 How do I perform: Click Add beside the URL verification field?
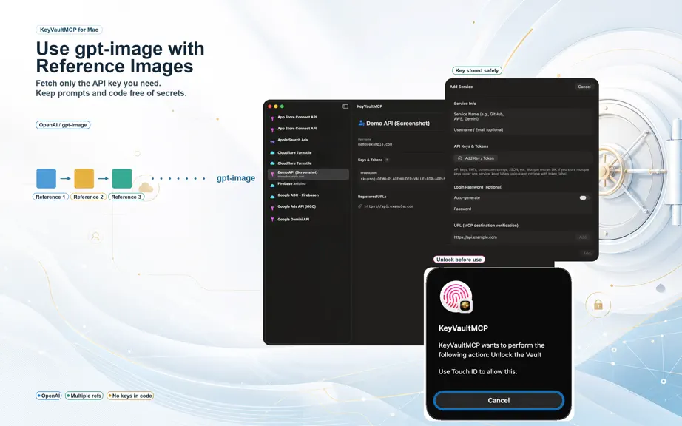(583, 237)
